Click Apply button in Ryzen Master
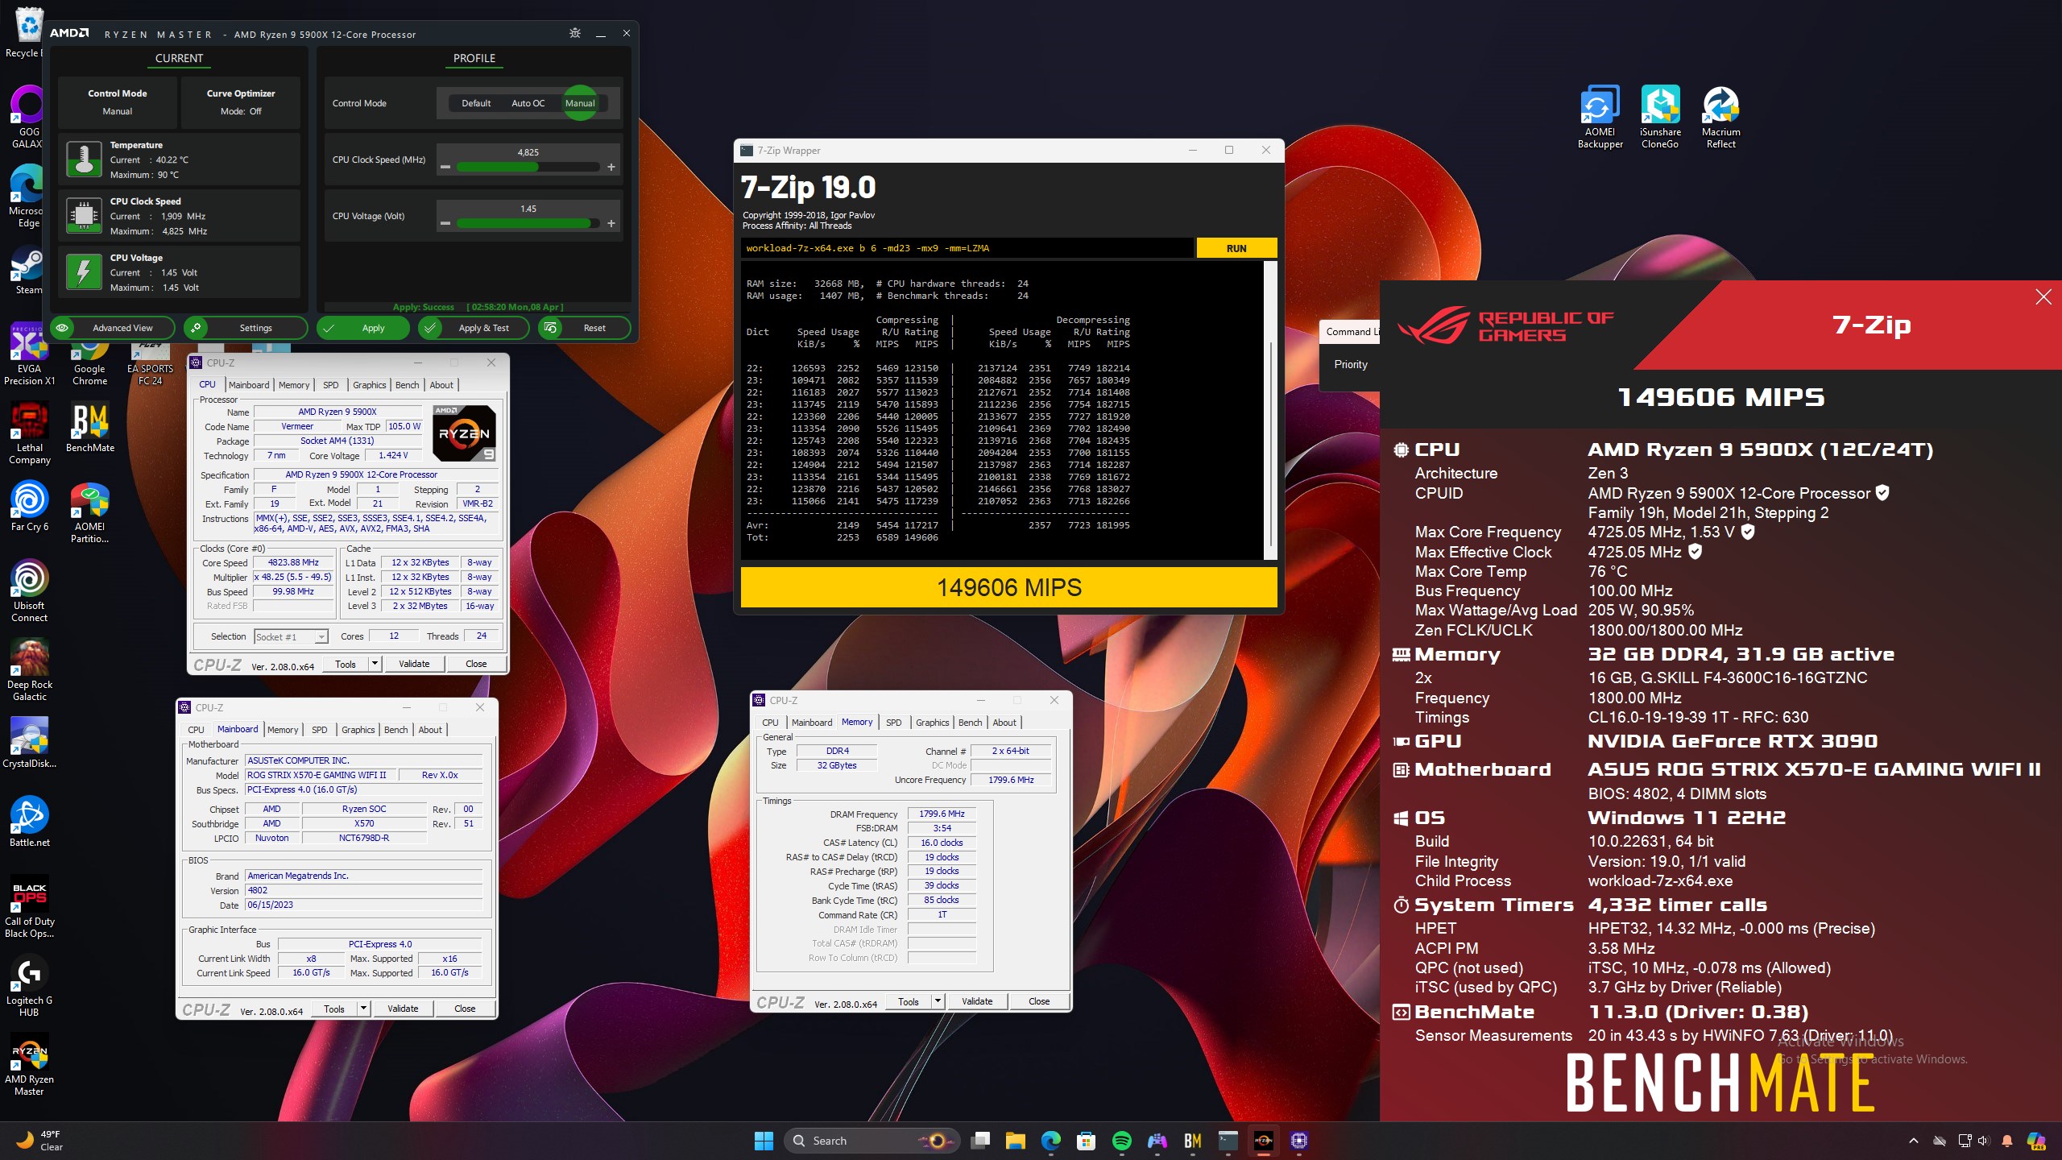The image size is (2062, 1160). pos(364,328)
